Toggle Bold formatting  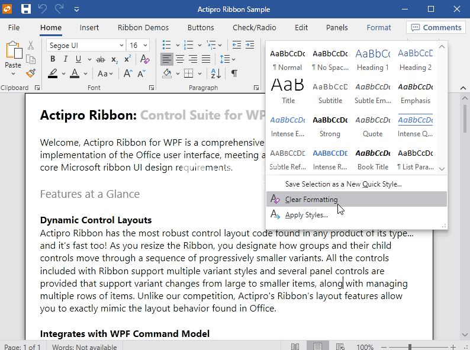(53, 59)
